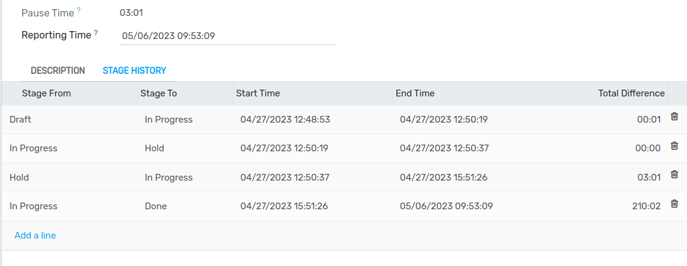Sort by Start Time column header
The height and width of the screenshot is (266, 687).
pyautogui.click(x=313, y=93)
